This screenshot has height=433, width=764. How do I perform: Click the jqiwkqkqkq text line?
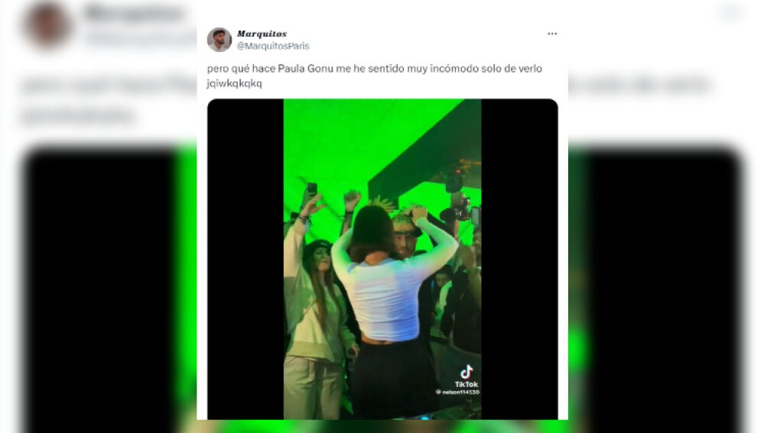coord(234,83)
